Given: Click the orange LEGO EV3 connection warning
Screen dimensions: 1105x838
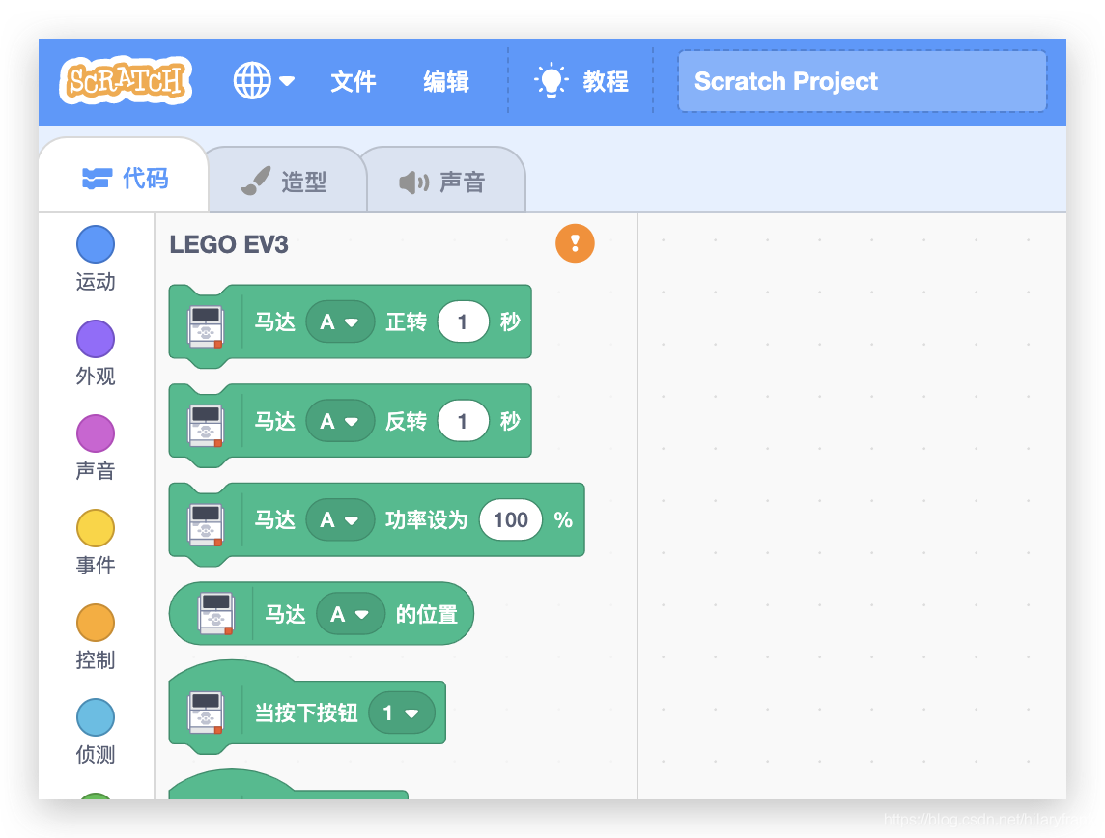Looking at the screenshot, I should pos(575,243).
